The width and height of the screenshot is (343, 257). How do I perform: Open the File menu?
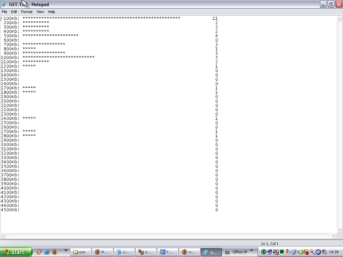[4, 12]
